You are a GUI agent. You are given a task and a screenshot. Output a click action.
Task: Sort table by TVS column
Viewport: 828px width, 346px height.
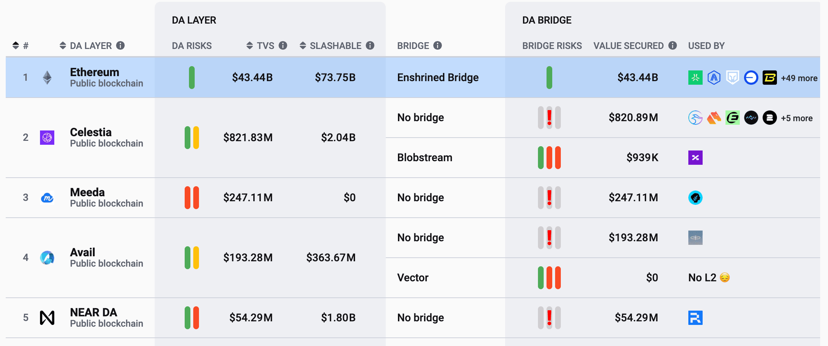[250, 45]
